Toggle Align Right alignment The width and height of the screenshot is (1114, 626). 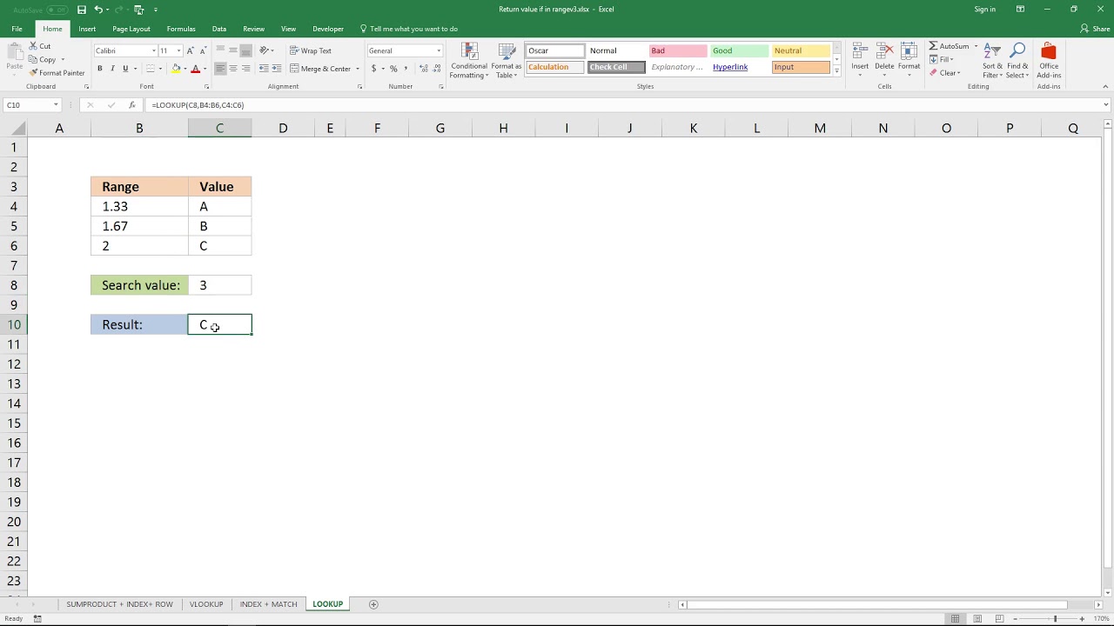coord(245,69)
